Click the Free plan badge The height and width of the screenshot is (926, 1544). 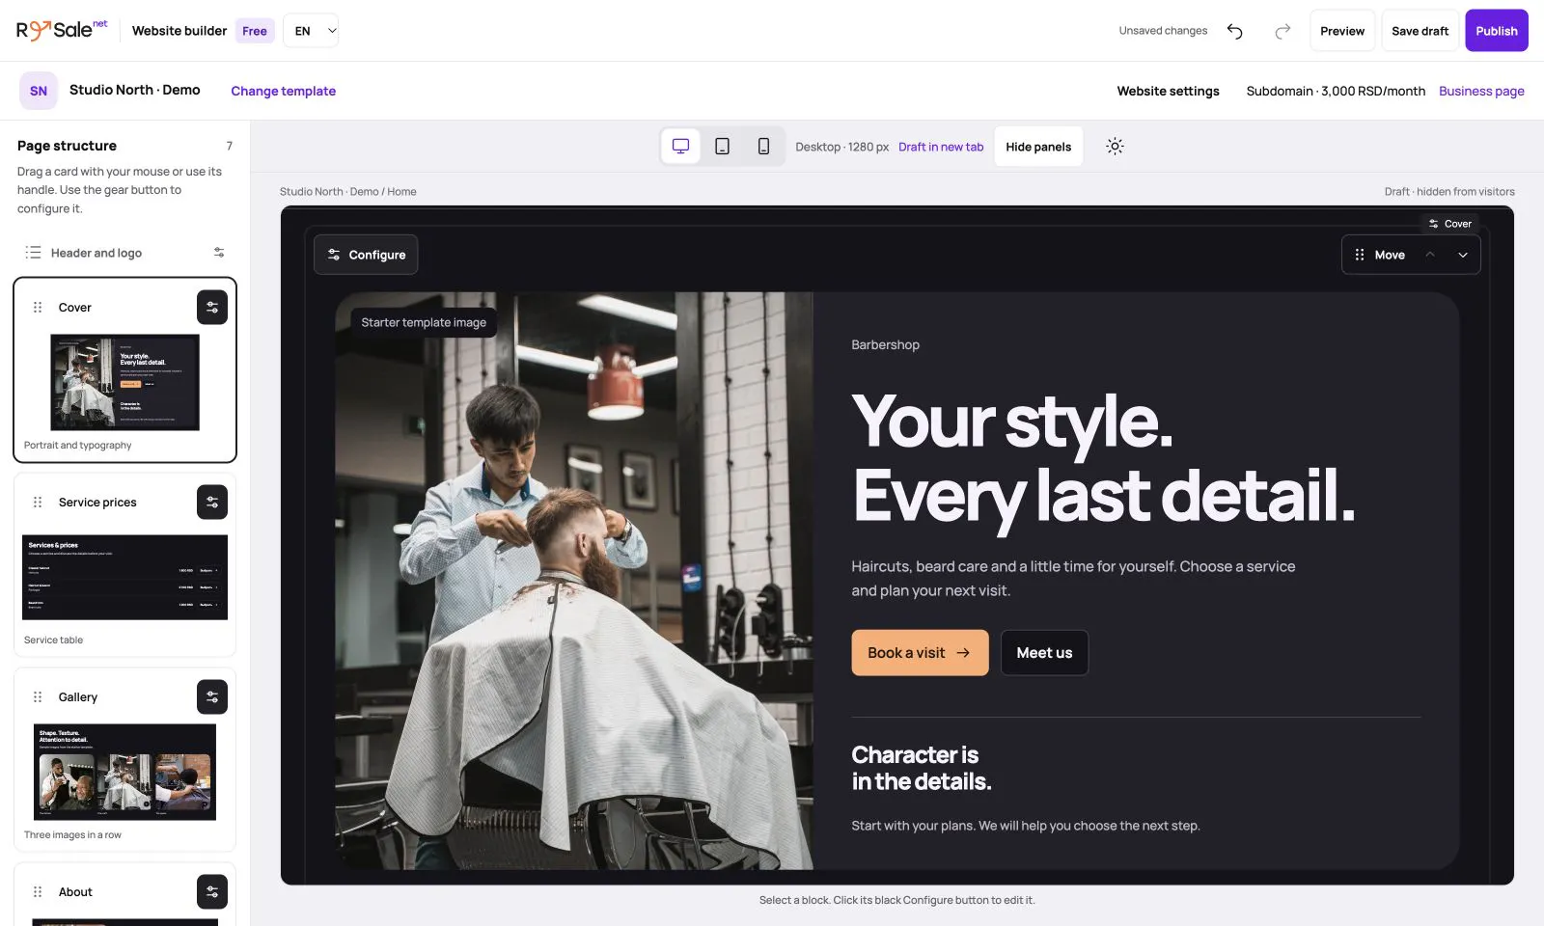tap(255, 31)
